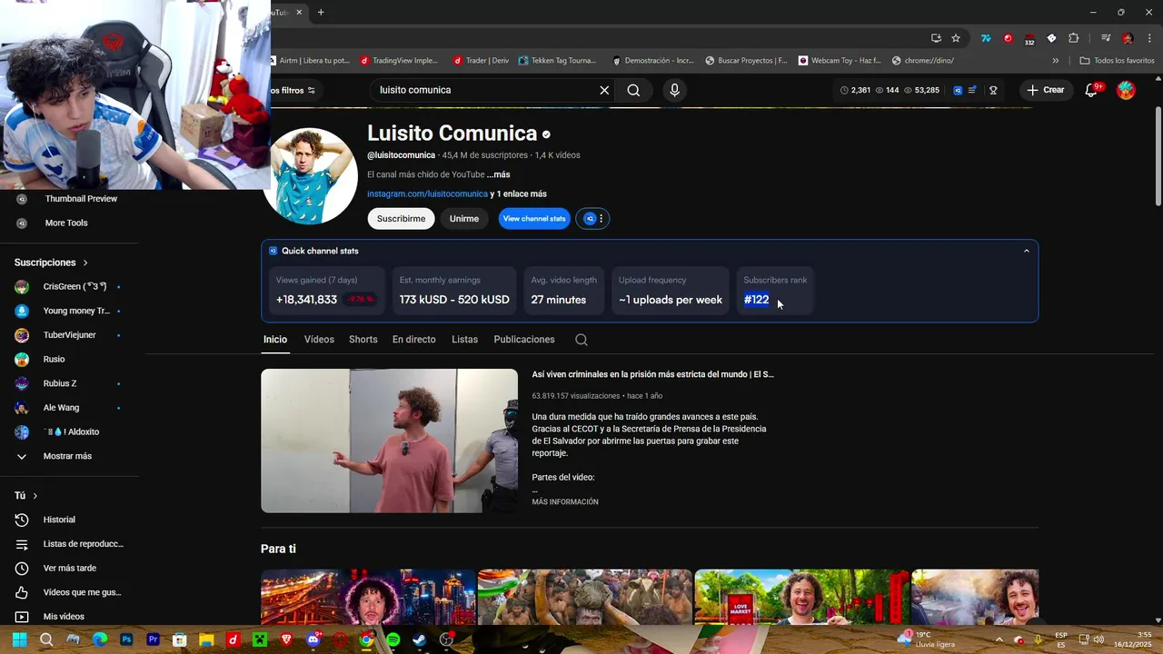The width and height of the screenshot is (1163, 654).
Task: Open the TuberViejuner subscription
Action: (x=69, y=335)
